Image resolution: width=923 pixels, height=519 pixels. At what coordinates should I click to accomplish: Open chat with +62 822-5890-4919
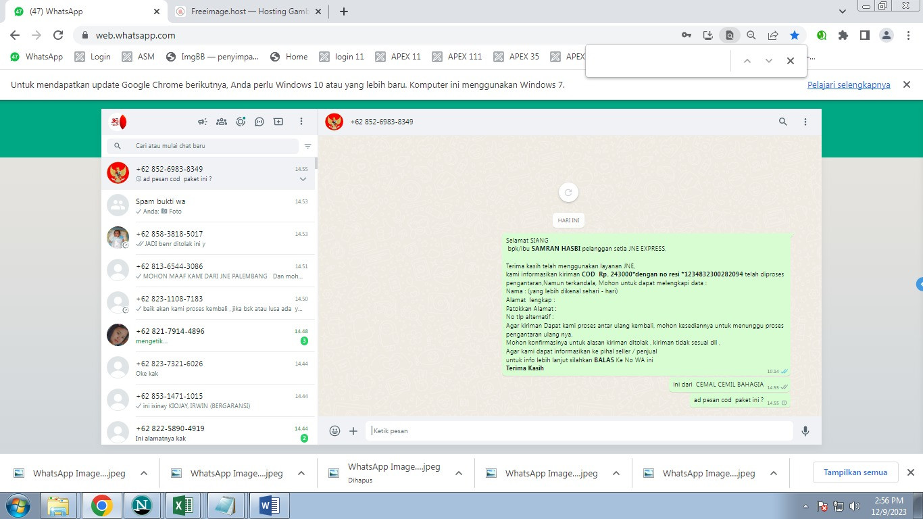coord(208,431)
